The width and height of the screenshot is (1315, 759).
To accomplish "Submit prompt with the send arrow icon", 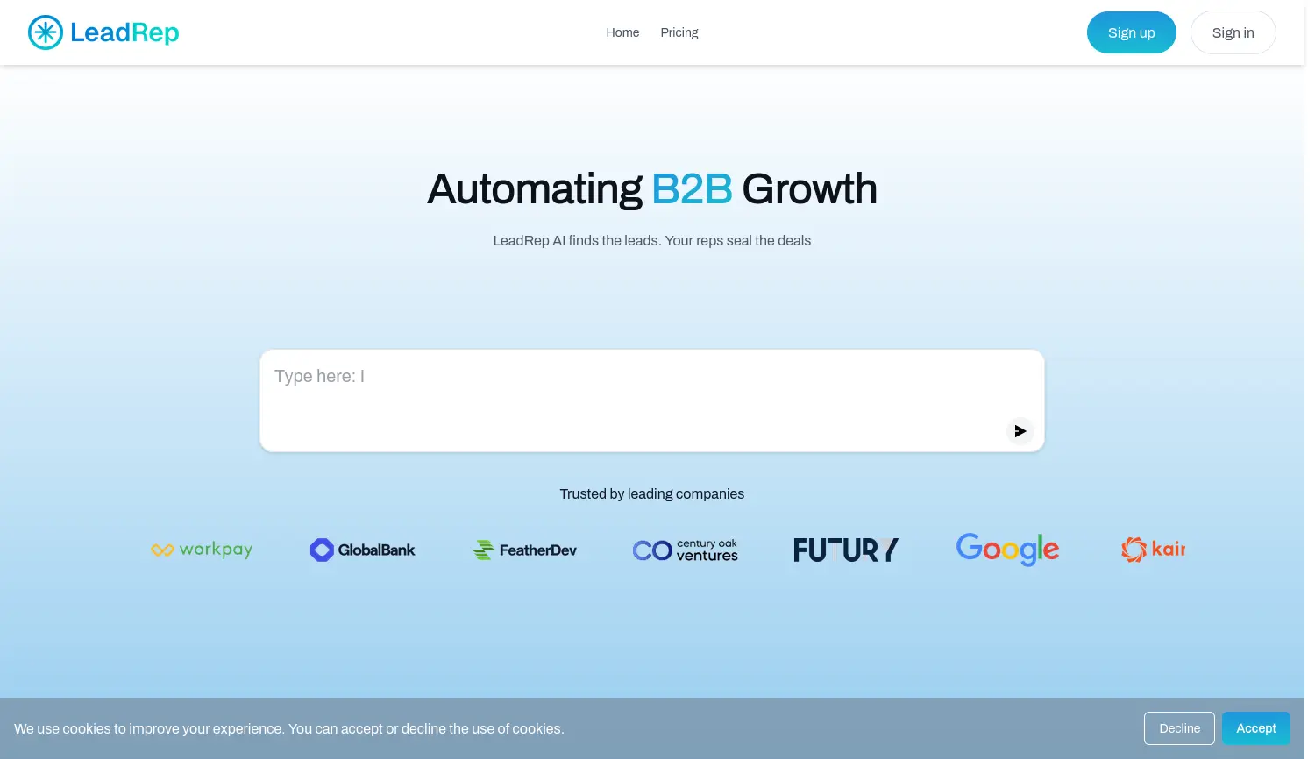I will (1020, 431).
